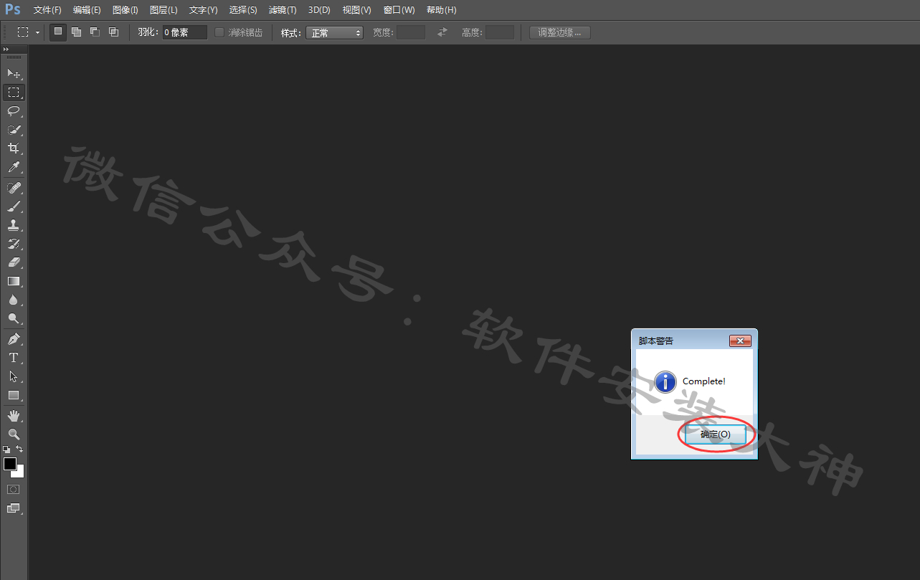Select the Zoom tool

point(14,434)
